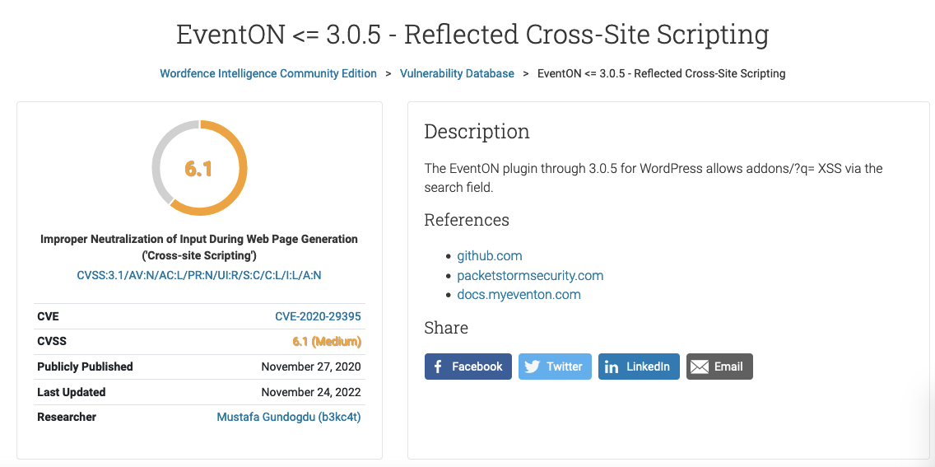Share on LinkedIn button
The image size is (935, 467).
[639, 367]
